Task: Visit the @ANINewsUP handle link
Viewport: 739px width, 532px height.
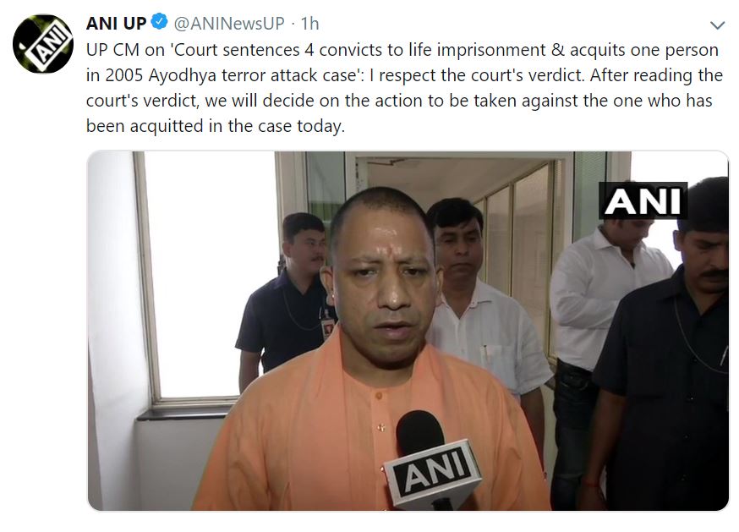Action: coord(229,23)
